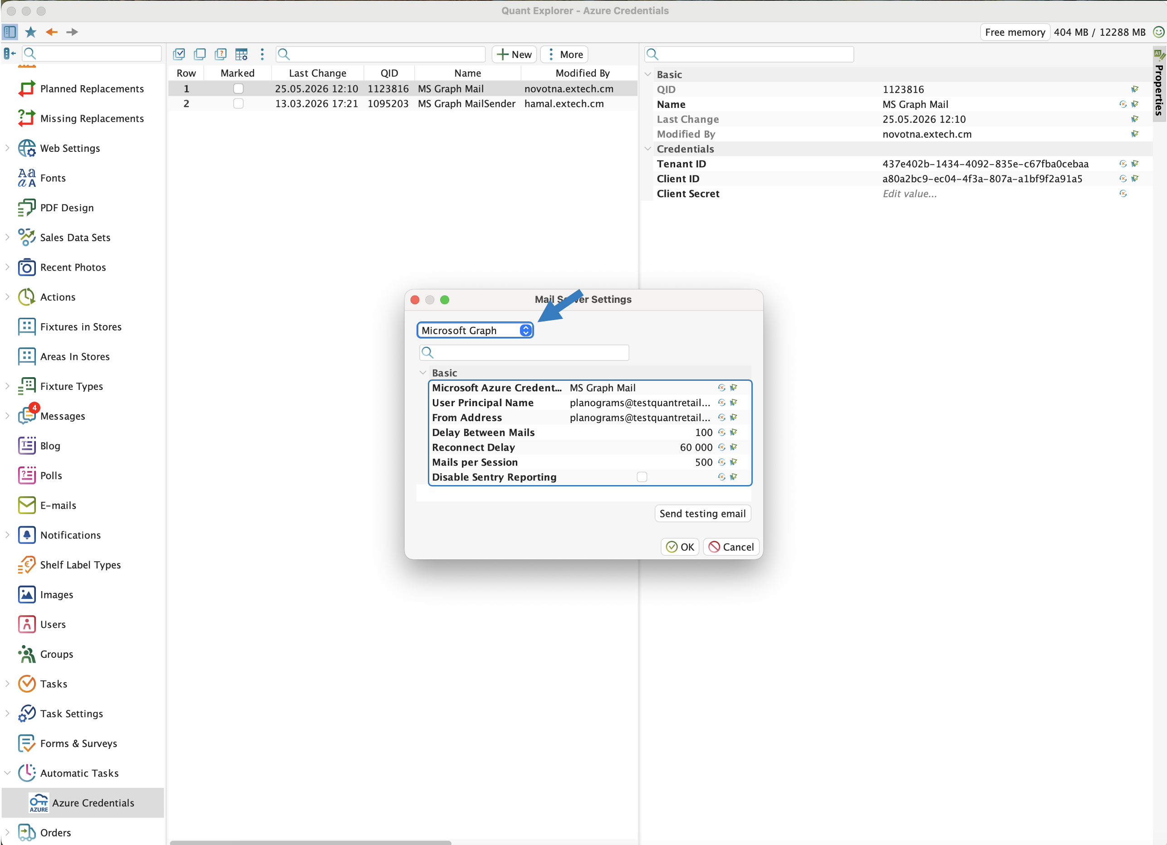Select the MS Graph MailSender table row name

[x=466, y=104]
